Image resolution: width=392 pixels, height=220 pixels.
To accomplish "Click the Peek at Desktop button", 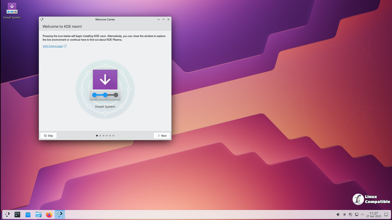I will click(386, 215).
